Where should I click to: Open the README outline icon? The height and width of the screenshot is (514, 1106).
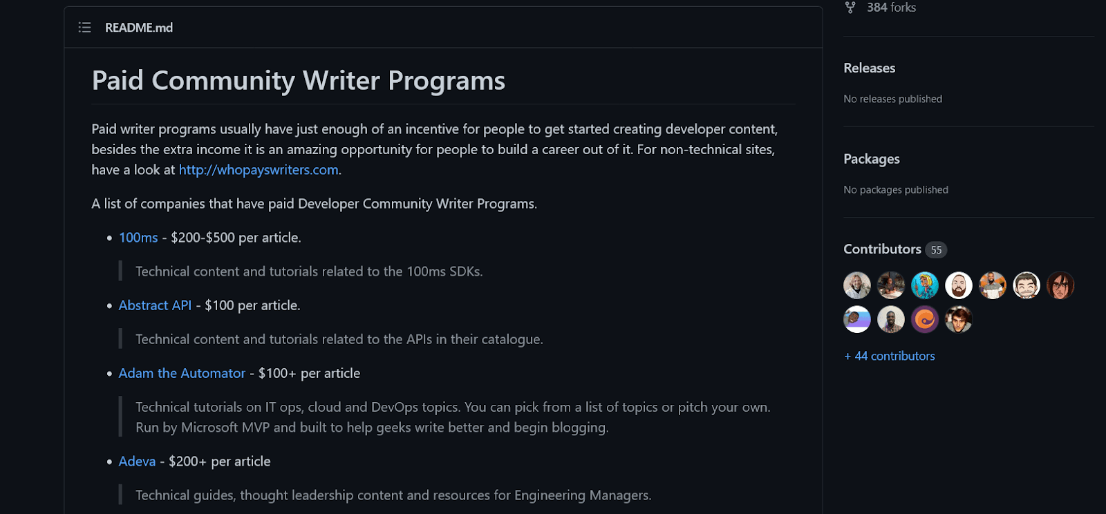pos(85,28)
